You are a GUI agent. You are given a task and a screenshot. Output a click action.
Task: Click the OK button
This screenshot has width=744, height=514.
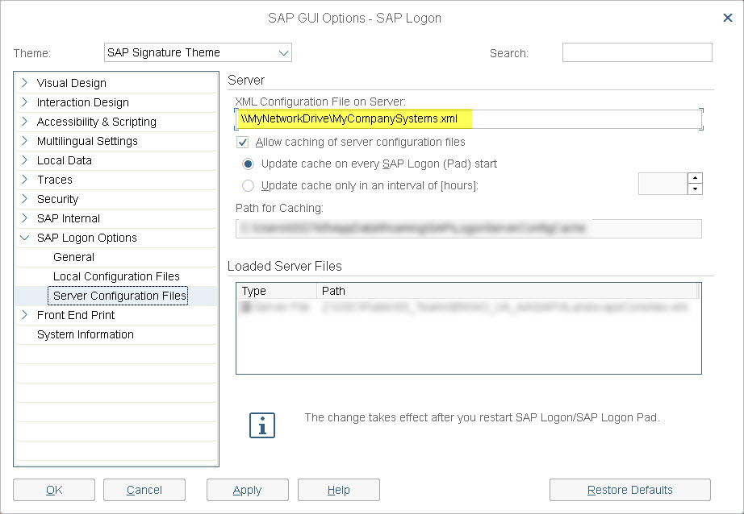pyautogui.click(x=54, y=490)
